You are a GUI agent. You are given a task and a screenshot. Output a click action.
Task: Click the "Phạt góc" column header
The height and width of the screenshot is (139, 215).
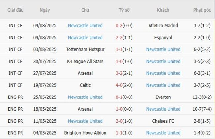202,10
